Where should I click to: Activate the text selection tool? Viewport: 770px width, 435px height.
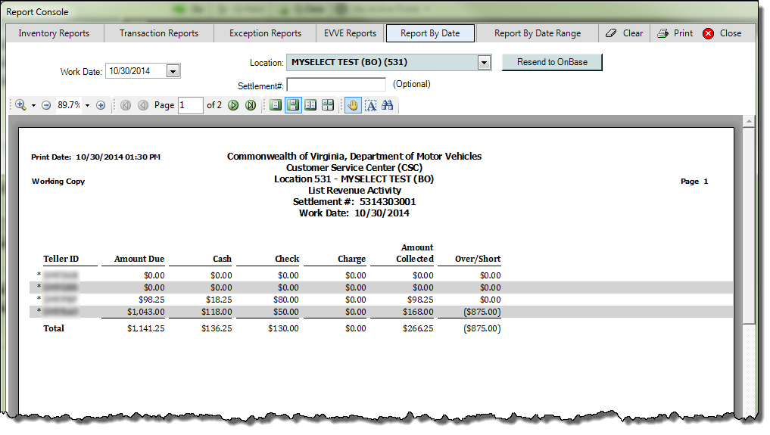370,105
